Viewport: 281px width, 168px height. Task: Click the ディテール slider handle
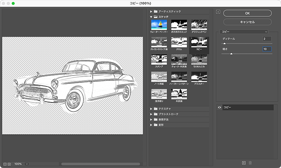(x=224, y=44)
